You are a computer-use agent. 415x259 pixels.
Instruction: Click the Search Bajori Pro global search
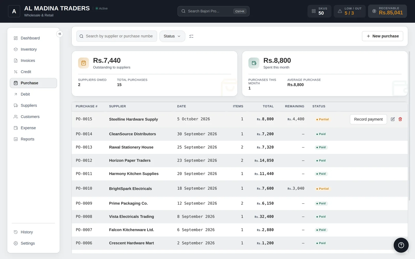[x=213, y=11]
